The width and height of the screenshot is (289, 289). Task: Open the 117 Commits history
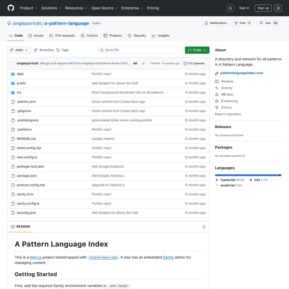coord(194,64)
